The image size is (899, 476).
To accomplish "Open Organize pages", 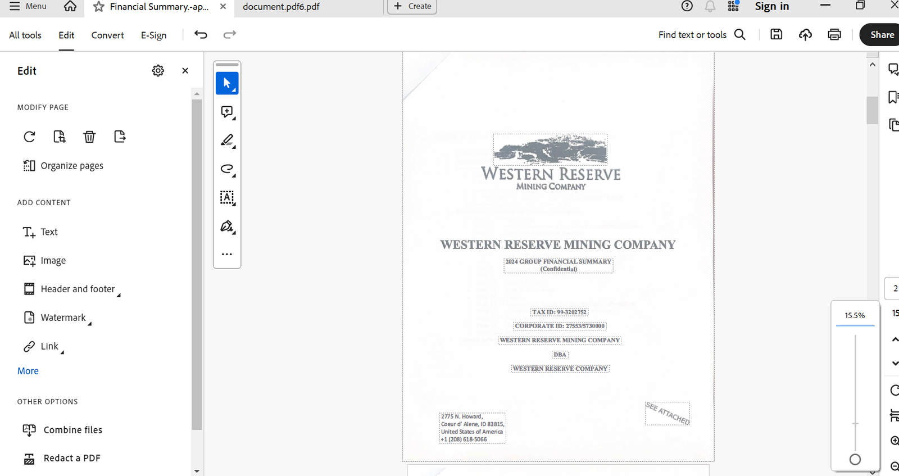I will coord(63,166).
